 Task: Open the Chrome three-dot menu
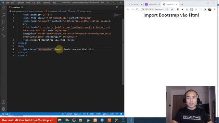pos(214,9)
